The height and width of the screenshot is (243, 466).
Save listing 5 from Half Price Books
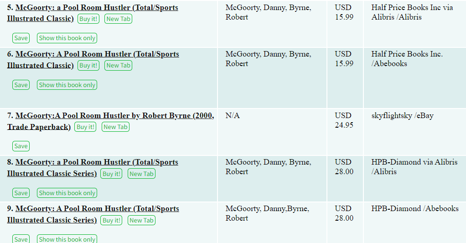[x=21, y=38]
